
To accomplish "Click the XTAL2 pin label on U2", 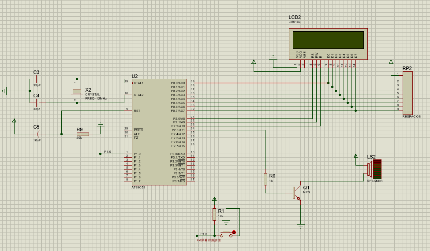I will point(138,95).
